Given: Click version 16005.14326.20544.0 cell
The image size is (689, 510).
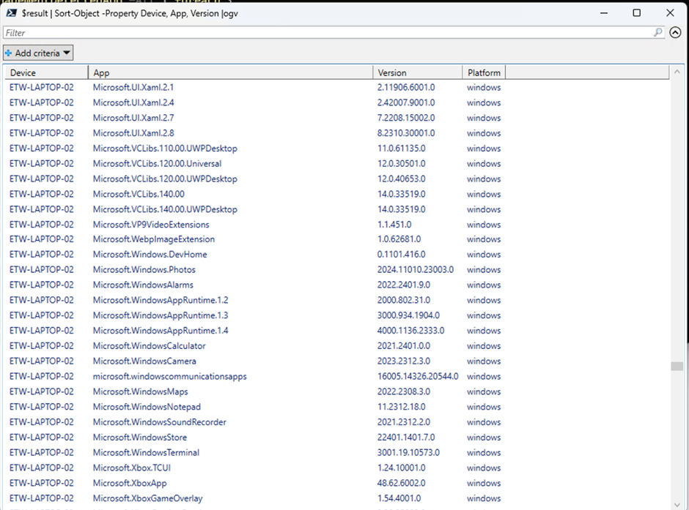Looking at the screenshot, I should [418, 376].
